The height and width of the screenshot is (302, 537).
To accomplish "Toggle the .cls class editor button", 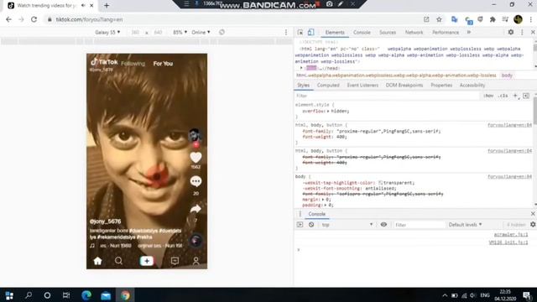I will click(503, 96).
